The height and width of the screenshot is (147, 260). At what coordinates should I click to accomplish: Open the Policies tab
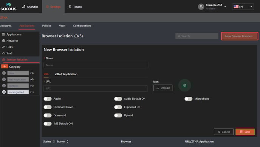(x=46, y=26)
